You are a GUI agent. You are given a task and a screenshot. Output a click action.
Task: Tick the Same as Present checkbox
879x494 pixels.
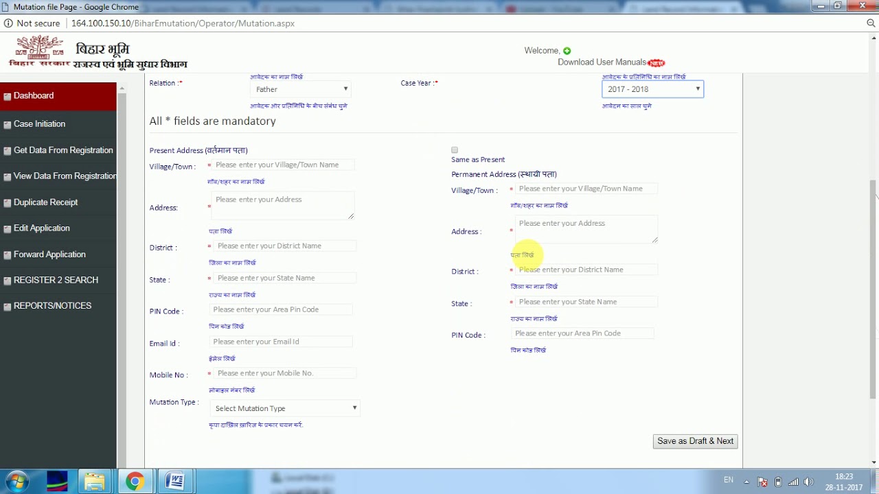(455, 150)
